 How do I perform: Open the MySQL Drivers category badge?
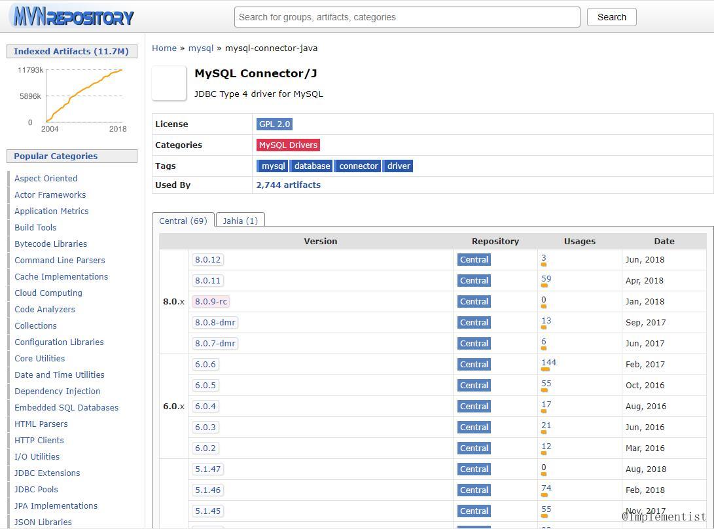click(288, 145)
